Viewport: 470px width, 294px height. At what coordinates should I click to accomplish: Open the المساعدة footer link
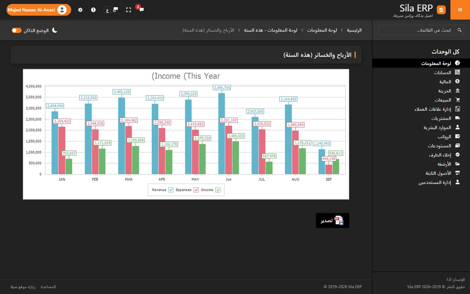tap(48, 287)
